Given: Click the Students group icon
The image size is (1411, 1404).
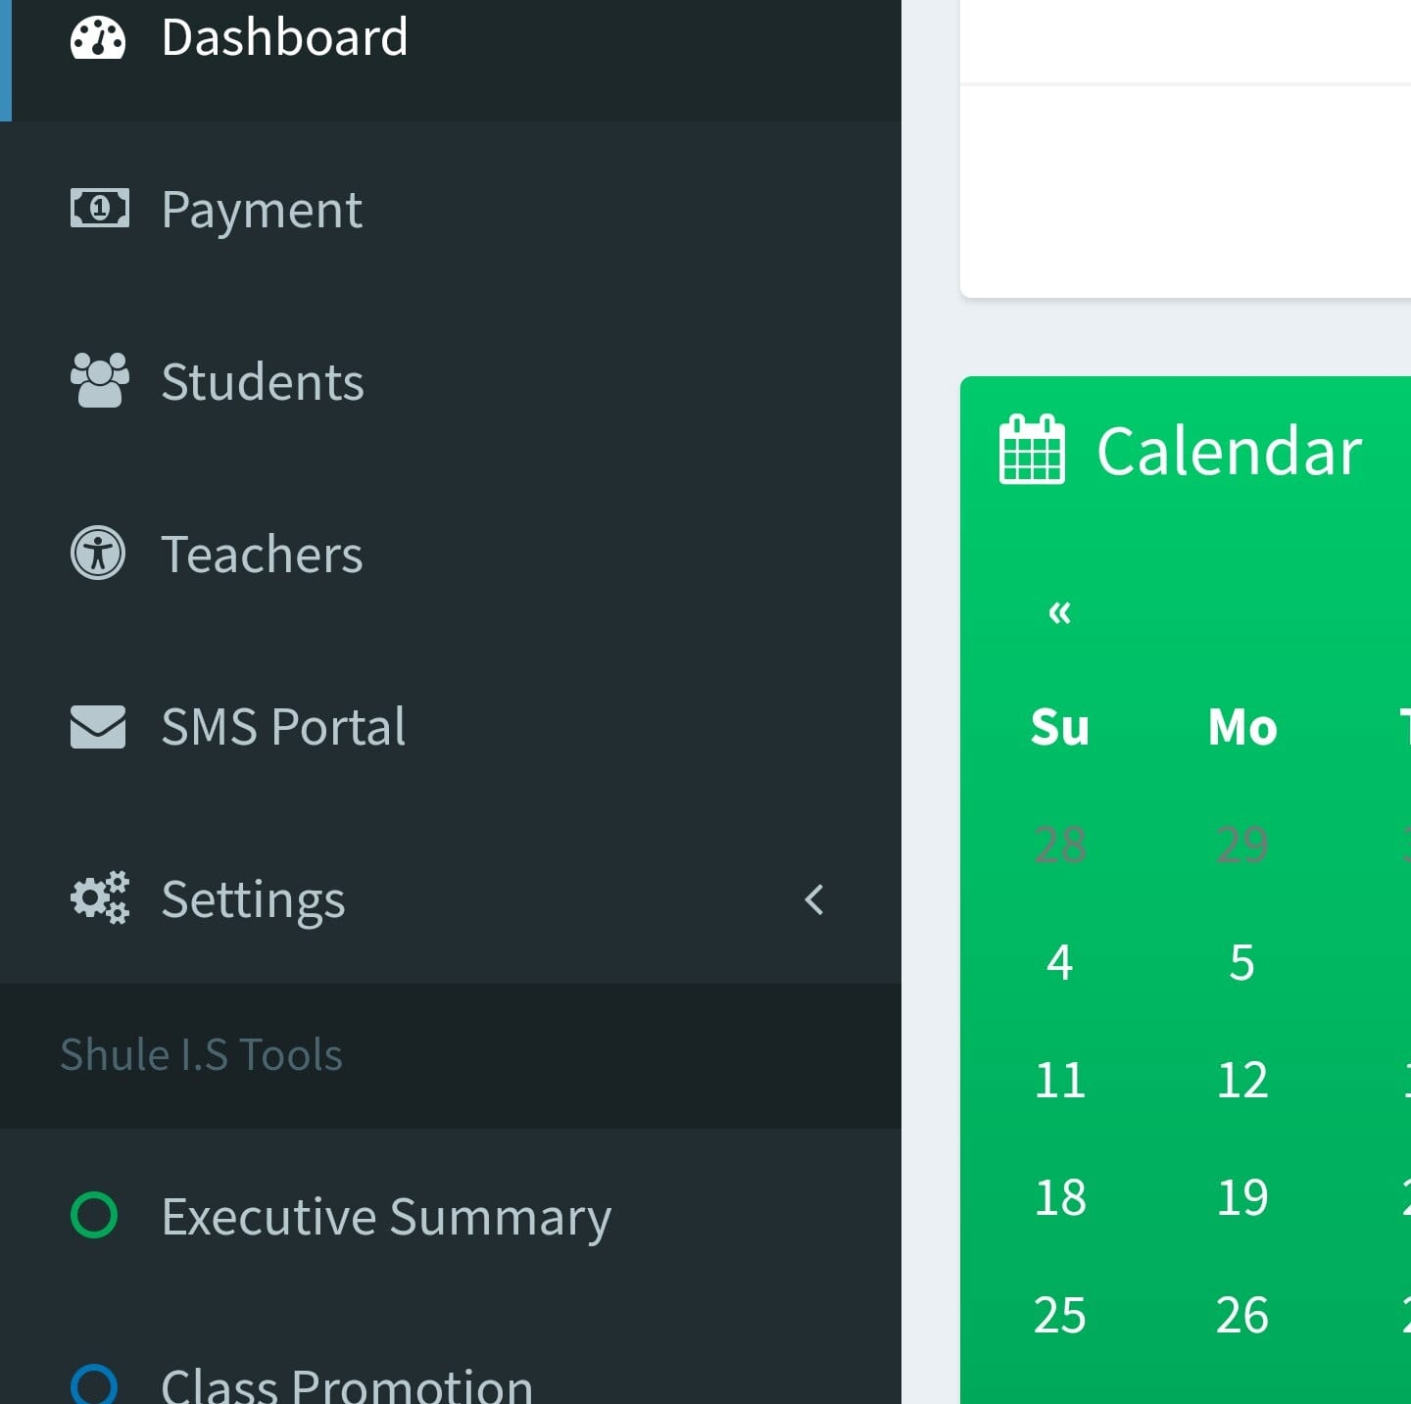Looking at the screenshot, I should 99,380.
